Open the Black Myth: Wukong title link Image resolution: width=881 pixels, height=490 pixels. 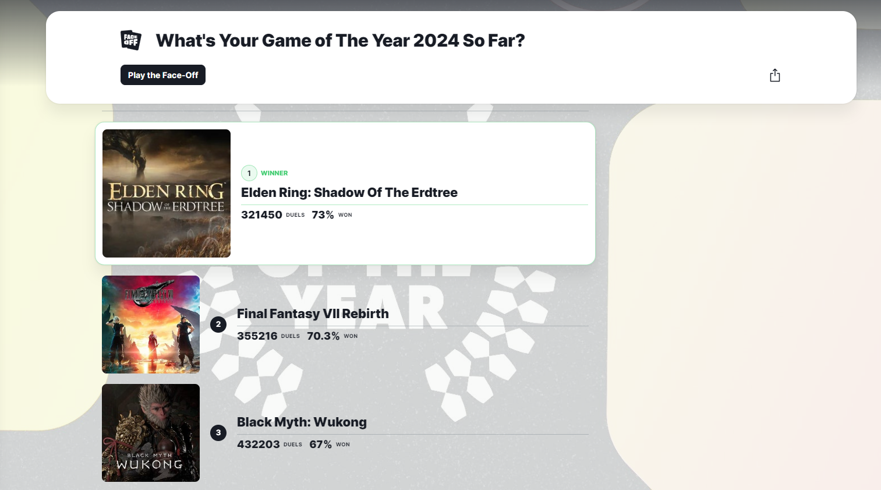(x=302, y=422)
